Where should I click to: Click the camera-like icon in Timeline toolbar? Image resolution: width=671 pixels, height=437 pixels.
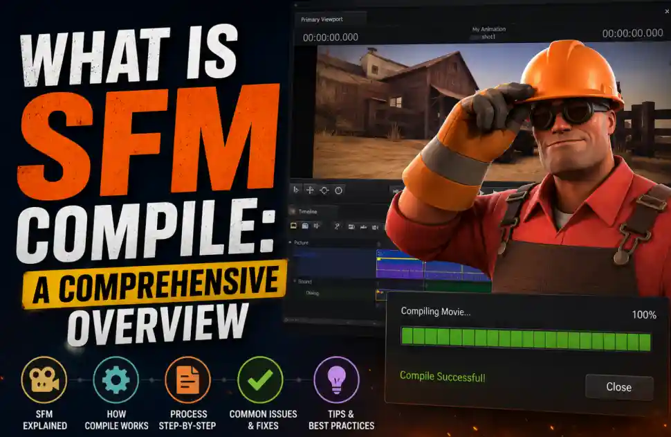[351, 226]
